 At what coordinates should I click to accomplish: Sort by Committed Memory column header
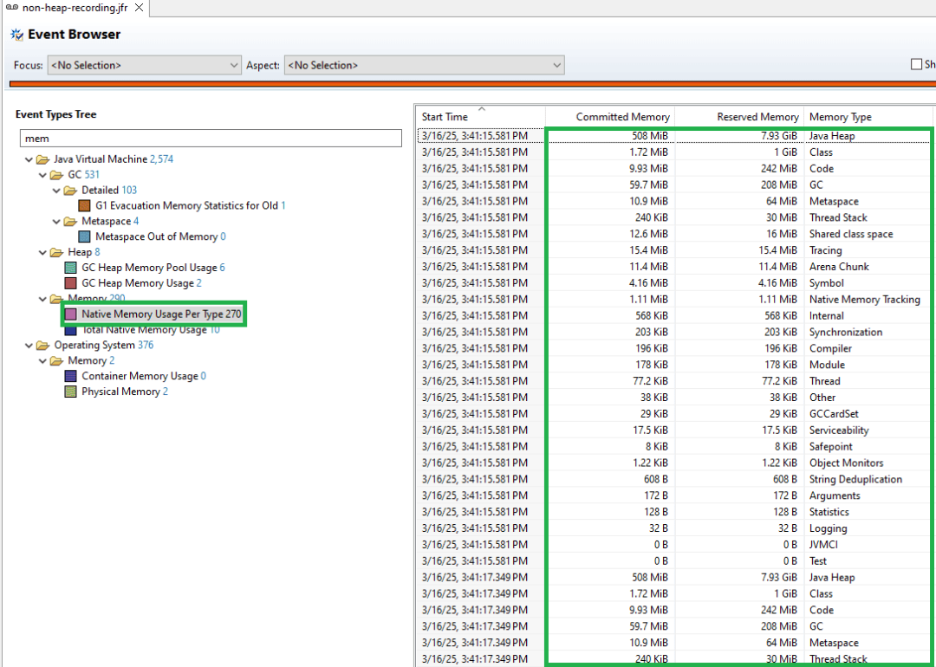[x=610, y=117]
